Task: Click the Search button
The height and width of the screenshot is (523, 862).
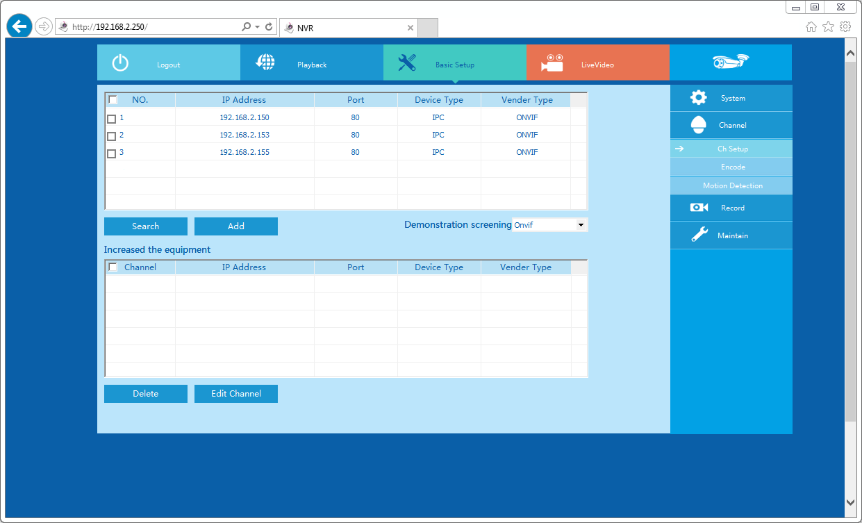Action: [146, 226]
